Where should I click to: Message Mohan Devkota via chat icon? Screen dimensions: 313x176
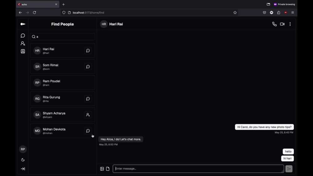pos(88,131)
